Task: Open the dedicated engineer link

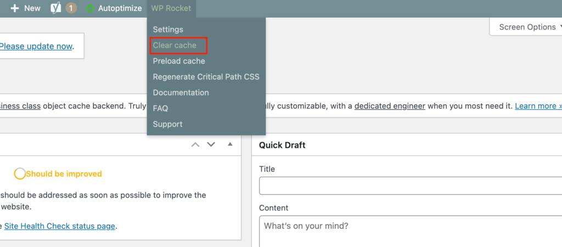Action: [390, 106]
